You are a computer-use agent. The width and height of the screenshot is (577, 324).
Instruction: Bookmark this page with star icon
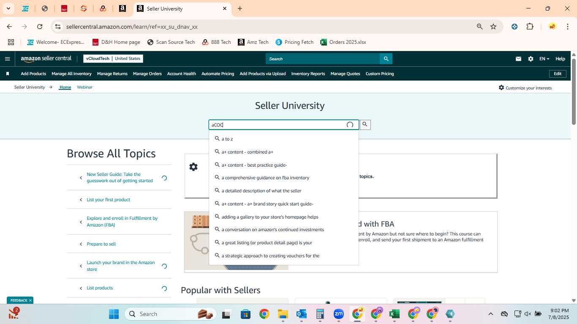click(x=493, y=27)
